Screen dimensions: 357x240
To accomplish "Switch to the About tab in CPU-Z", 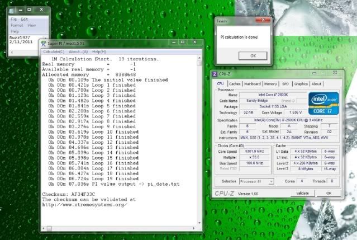I will click(x=316, y=84).
